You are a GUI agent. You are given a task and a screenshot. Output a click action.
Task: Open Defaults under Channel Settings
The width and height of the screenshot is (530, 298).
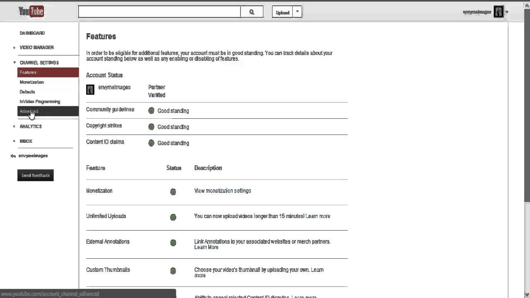[27, 92]
